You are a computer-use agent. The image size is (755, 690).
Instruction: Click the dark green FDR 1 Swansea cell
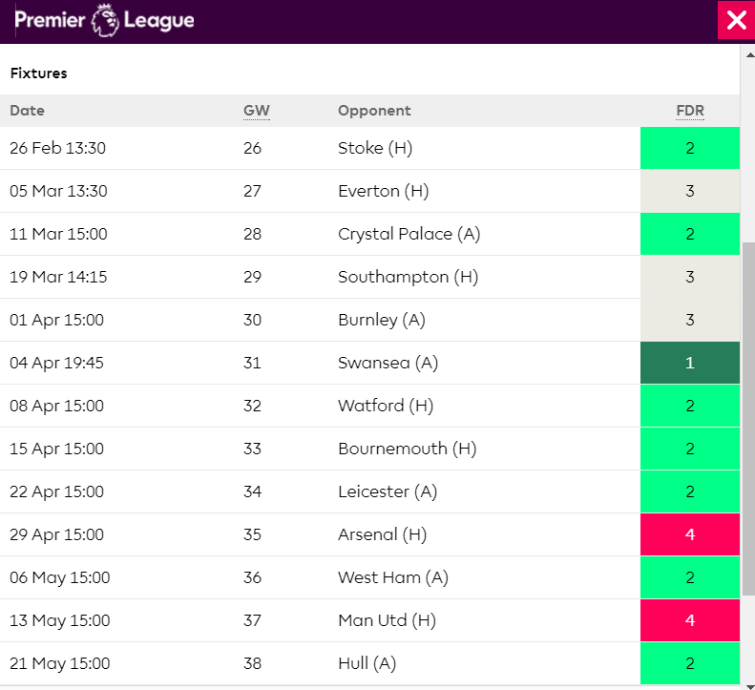(x=689, y=363)
